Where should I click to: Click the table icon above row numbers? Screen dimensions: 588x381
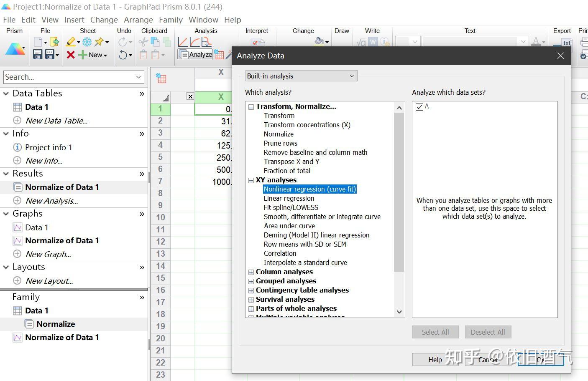[161, 78]
